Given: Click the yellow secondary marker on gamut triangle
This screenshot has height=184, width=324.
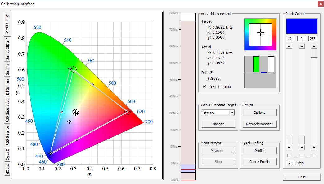Looking at the screenshot, I should click(x=92, y=84).
